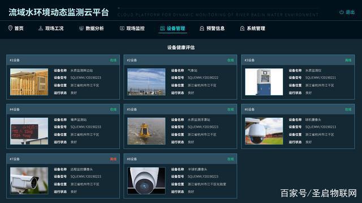Click the green status label on #5设备
The image size is (362, 203).
tap(230, 109)
